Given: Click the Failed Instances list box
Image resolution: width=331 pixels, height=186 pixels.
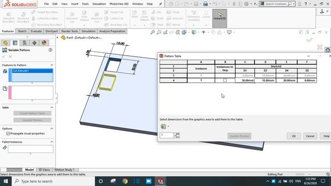Looking at the screenshot, I should [31, 149].
